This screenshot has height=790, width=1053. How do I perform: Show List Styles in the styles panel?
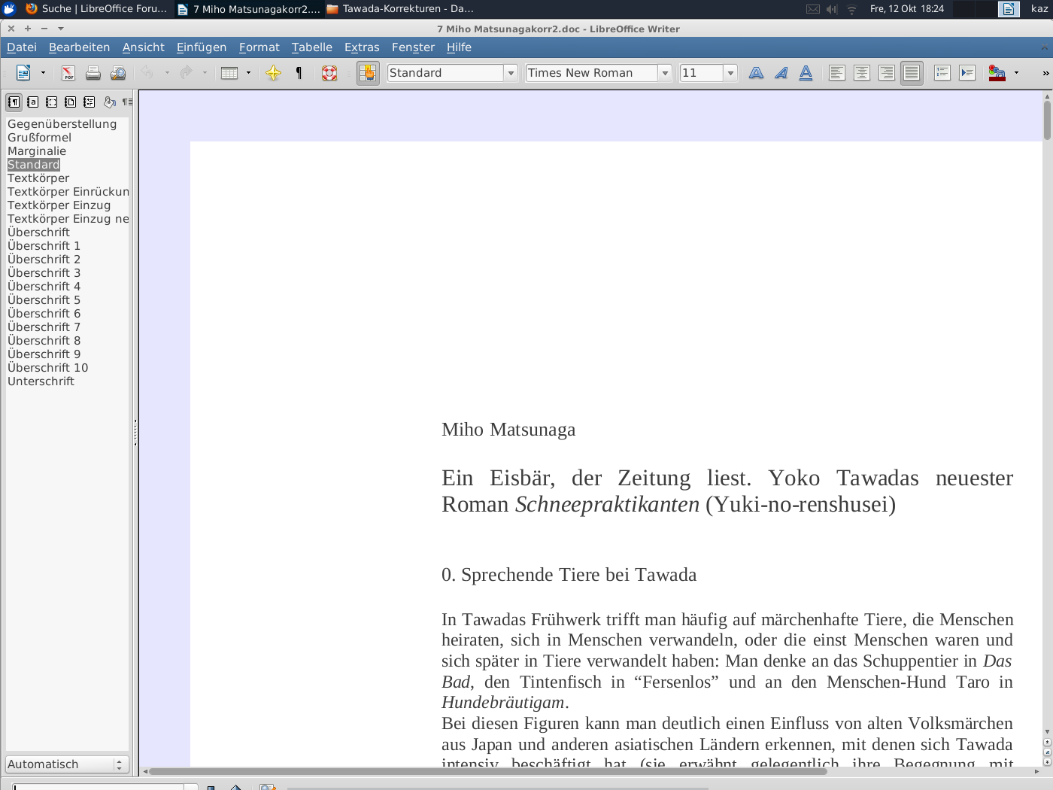(90, 102)
